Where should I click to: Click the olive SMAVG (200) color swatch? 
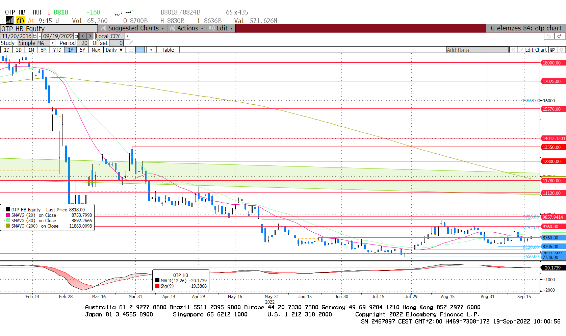(x=8, y=226)
